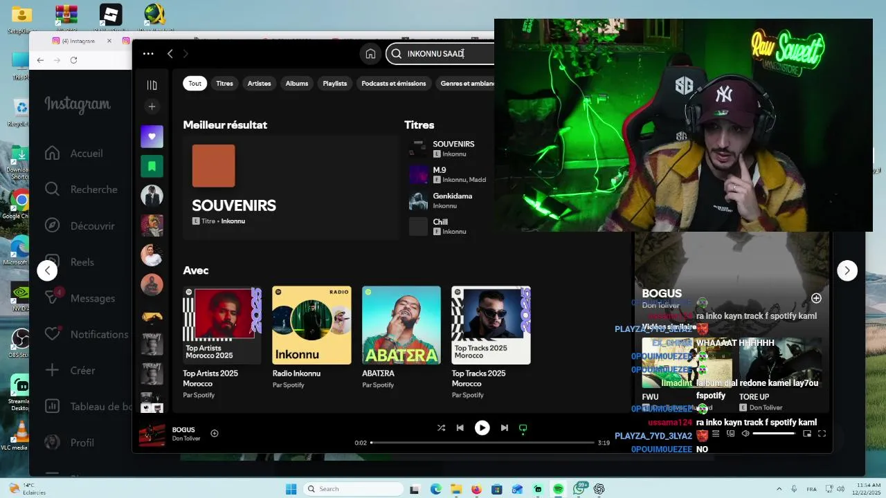The image size is (886, 498).
Task: Reload the Instagram page in browser
Action: (x=73, y=60)
